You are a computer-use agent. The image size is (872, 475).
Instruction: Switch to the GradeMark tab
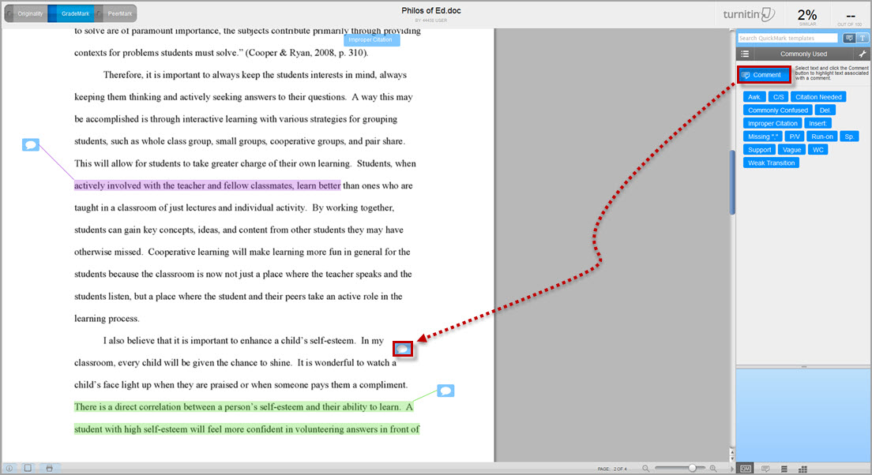click(71, 13)
